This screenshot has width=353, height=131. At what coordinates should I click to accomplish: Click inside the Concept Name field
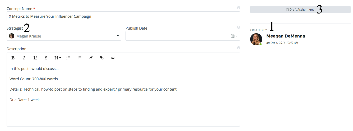click(123, 16)
